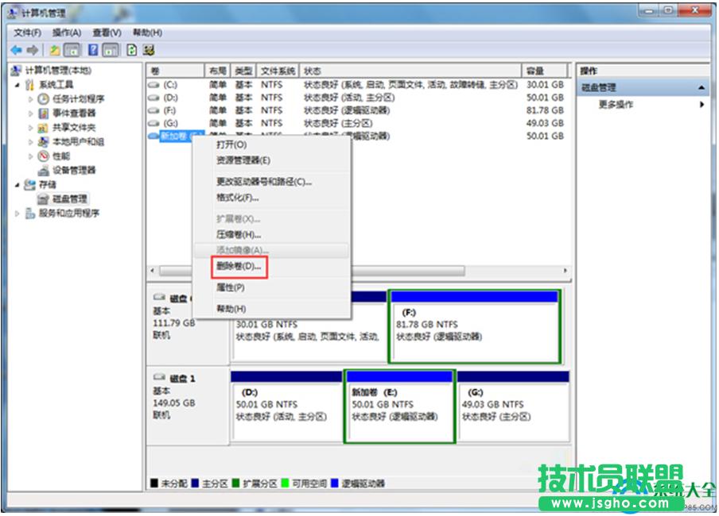
Task: Click the Refresh toolbar icon
Action: (131, 50)
